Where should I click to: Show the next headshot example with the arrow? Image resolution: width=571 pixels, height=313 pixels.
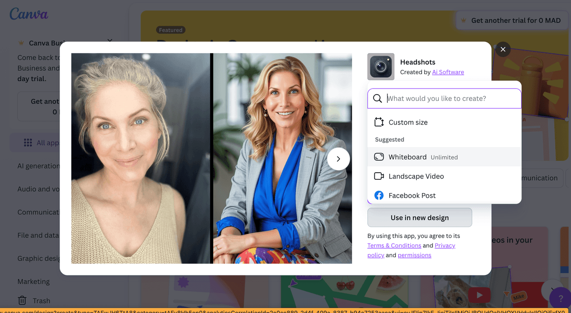338,159
